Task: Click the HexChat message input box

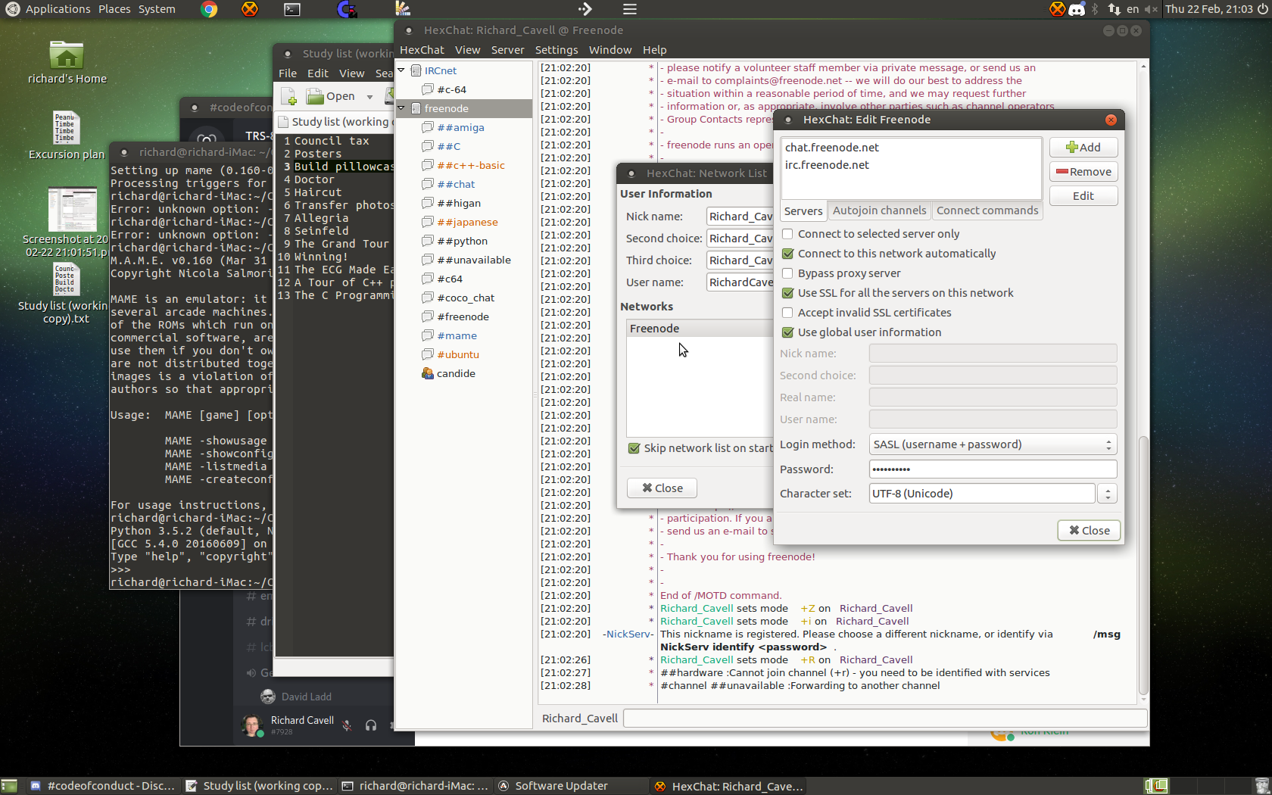Action: [885, 719]
